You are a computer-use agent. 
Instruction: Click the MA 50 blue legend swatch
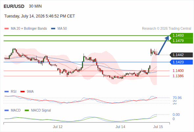[x=53, y=29]
